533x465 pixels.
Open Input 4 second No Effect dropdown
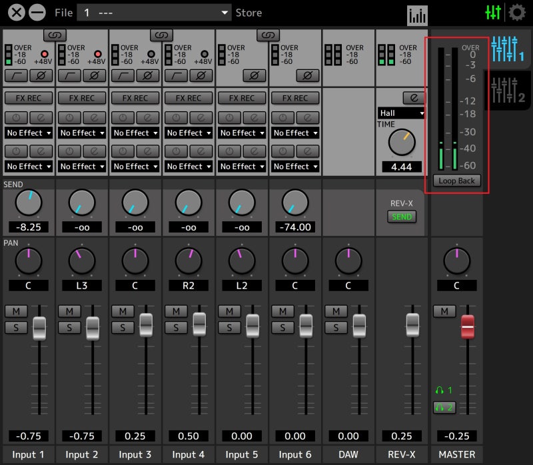189,167
